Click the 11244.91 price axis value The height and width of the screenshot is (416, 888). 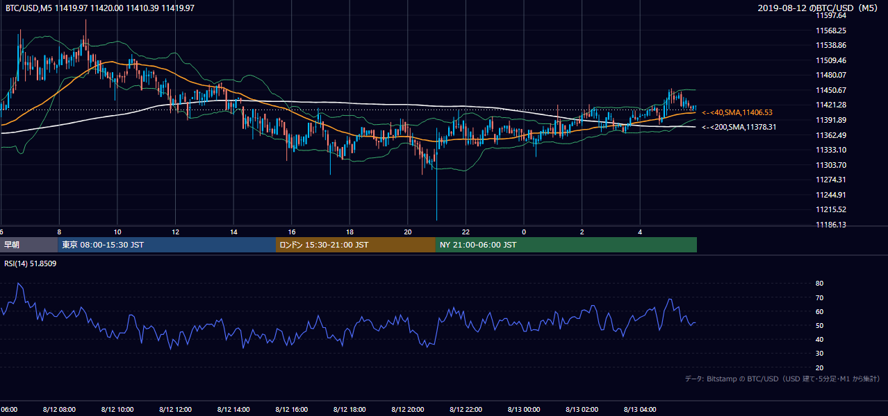(831, 195)
